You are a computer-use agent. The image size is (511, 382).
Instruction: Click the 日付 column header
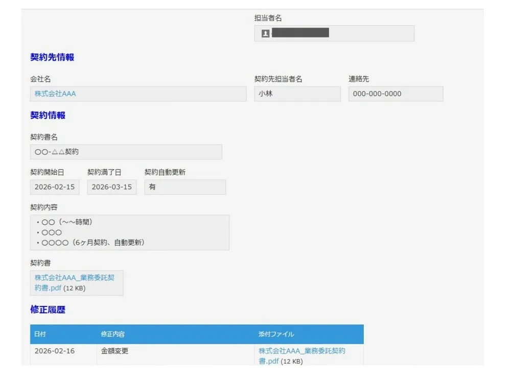(x=39, y=334)
